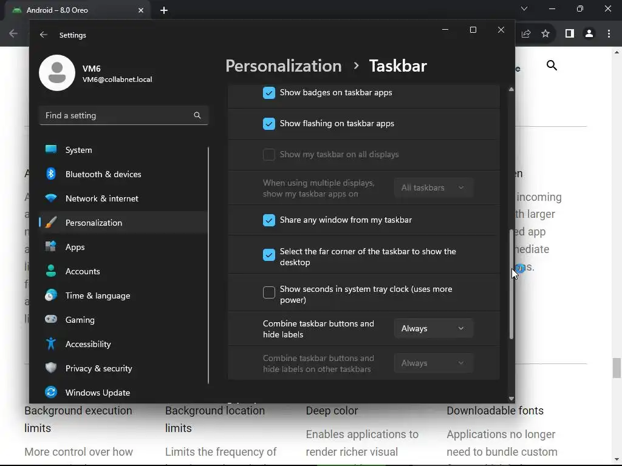Open Bluetooth & devices category
Screen dimensions: 622x466
123,174
